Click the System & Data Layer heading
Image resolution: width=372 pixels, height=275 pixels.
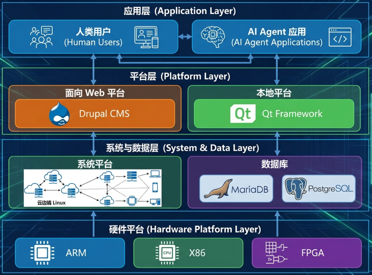coord(182,148)
